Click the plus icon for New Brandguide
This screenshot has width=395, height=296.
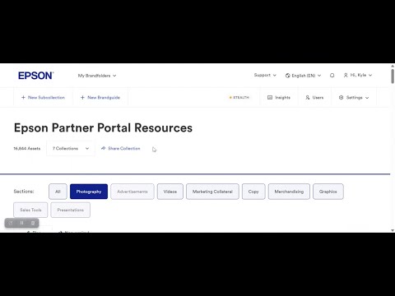[82, 98]
